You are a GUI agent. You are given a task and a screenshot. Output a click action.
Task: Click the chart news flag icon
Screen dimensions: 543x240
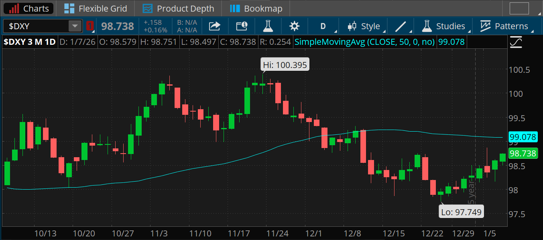(242, 26)
